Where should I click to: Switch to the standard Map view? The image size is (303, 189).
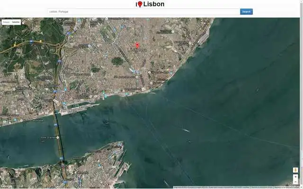(6, 22)
